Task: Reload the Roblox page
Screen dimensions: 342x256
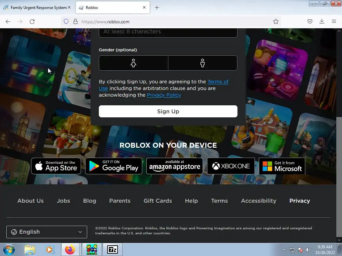Action: [32, 22]
